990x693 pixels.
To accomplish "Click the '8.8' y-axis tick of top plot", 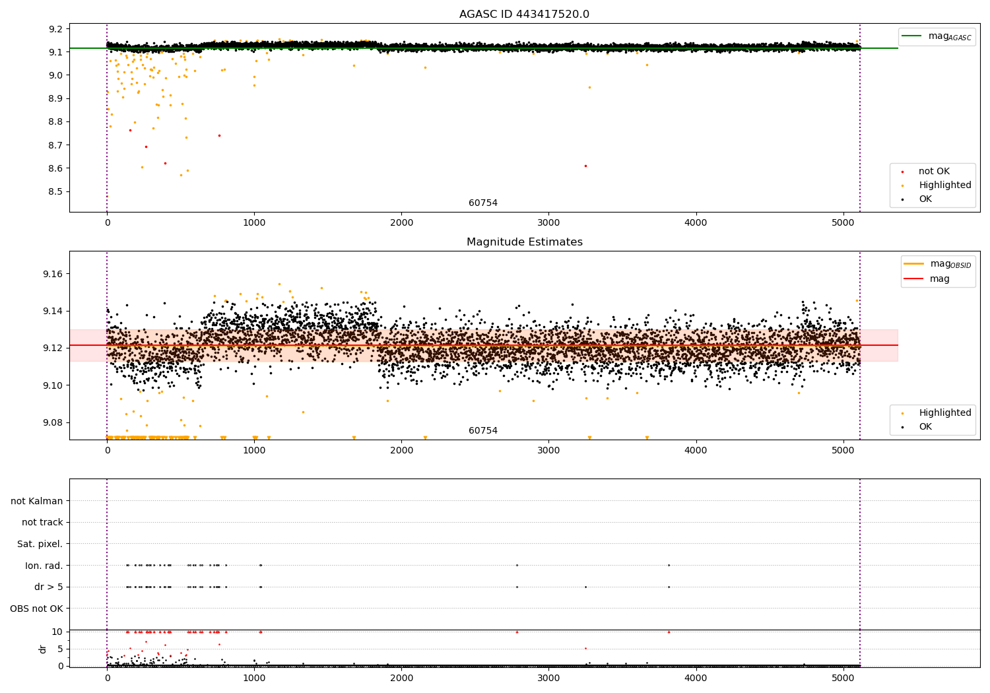I will tap(55, 122).
